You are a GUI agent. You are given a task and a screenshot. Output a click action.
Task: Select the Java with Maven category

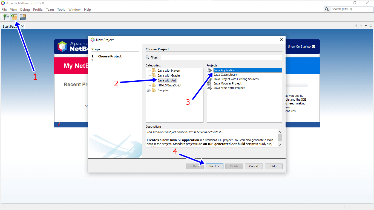[169, 71]
